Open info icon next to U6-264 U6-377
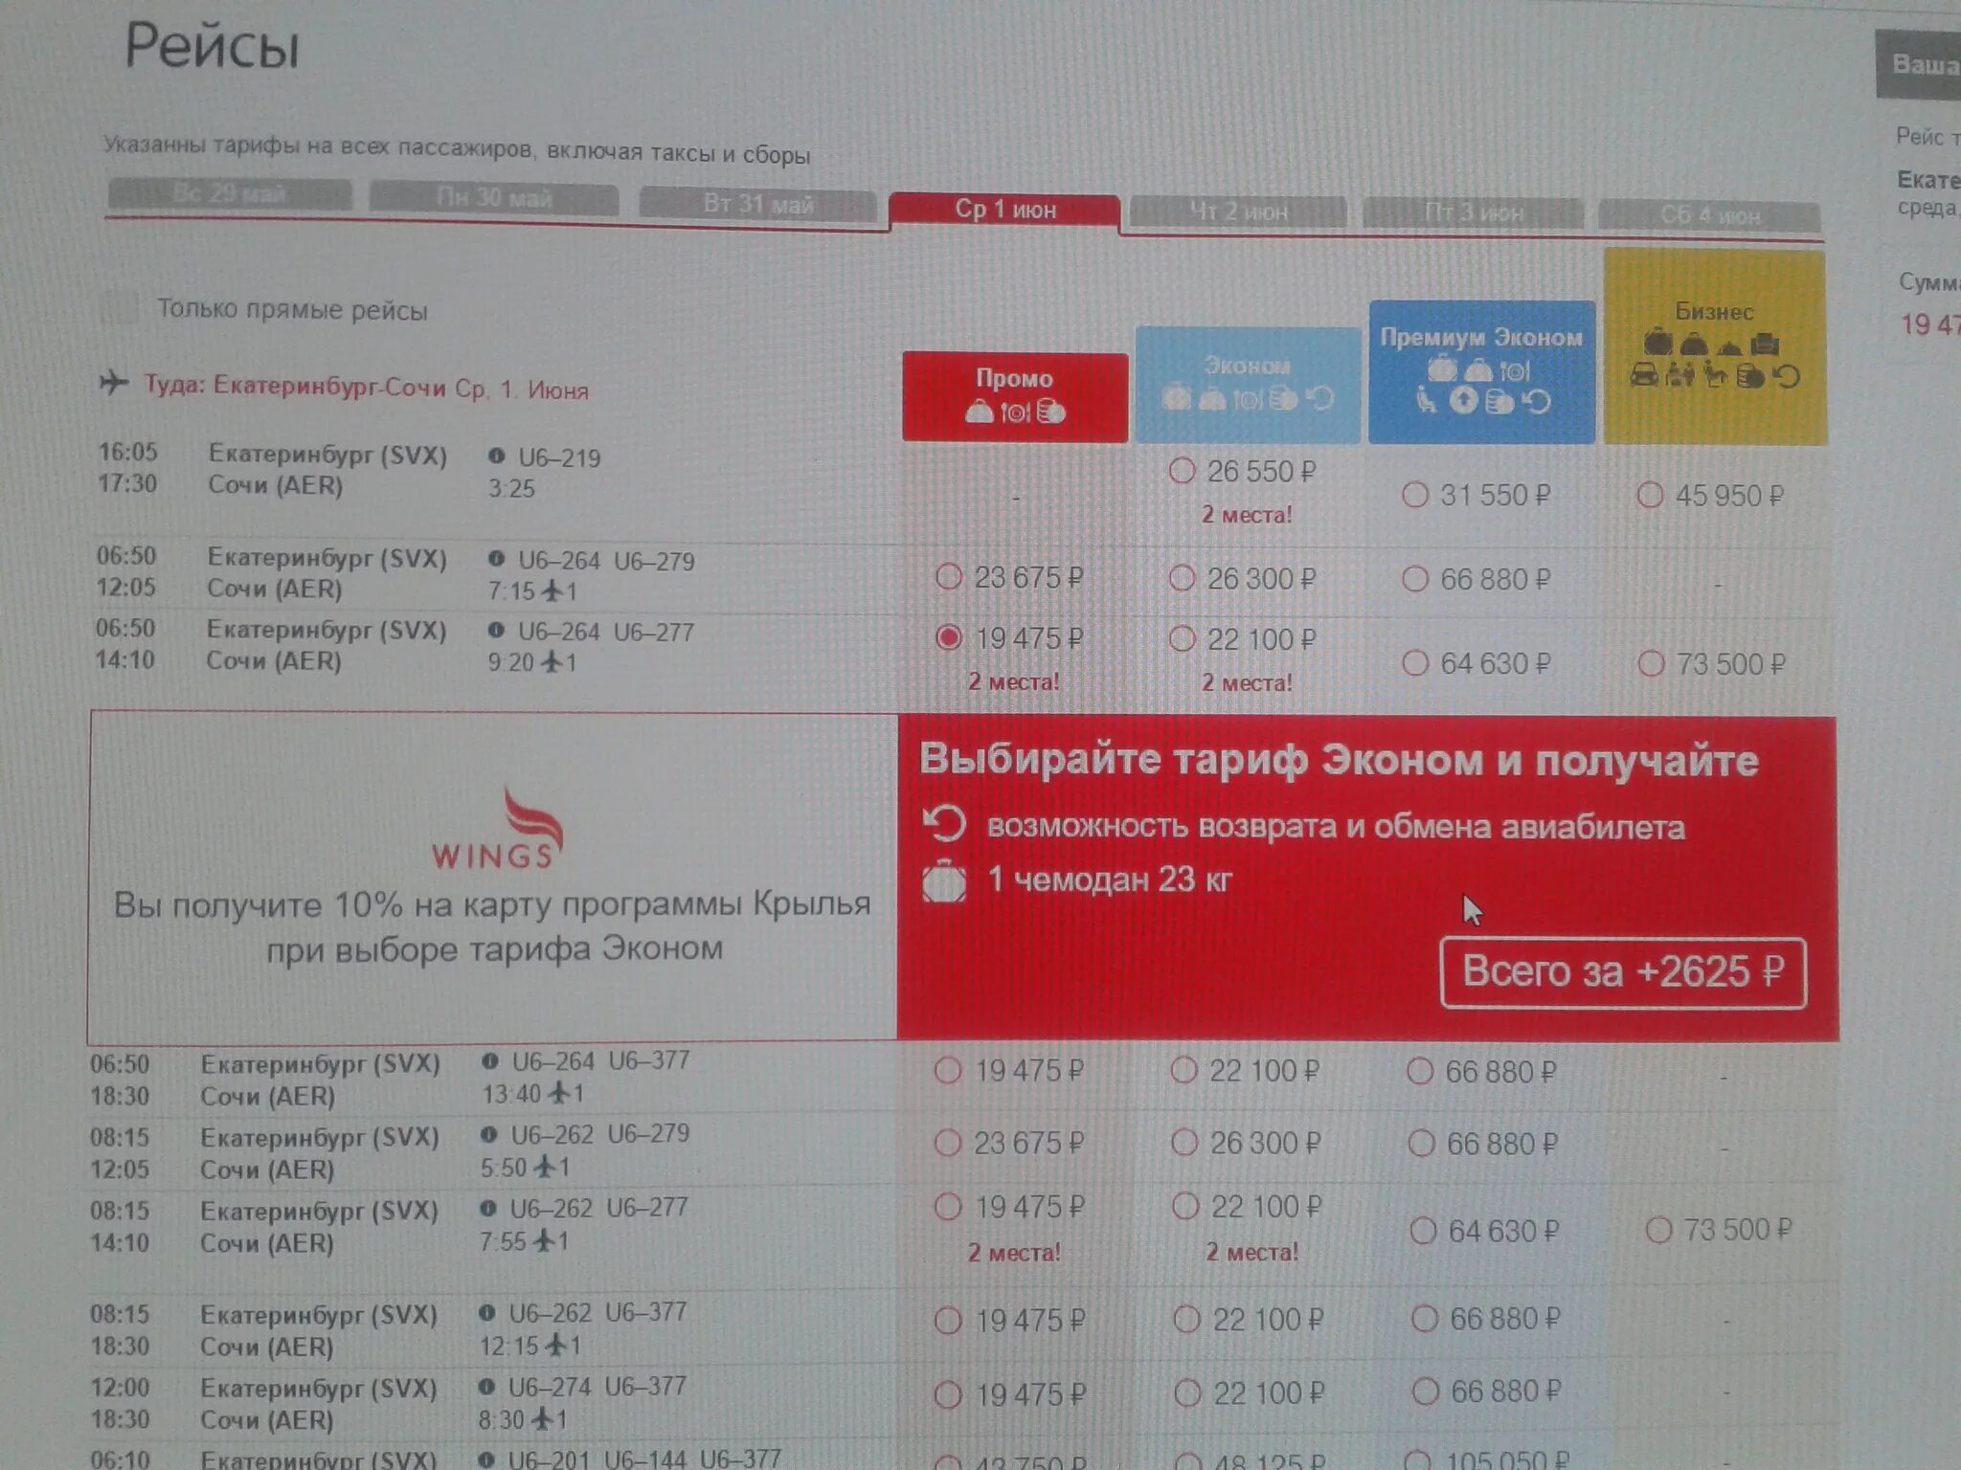1961x1470 pixels. [490, 1060]
